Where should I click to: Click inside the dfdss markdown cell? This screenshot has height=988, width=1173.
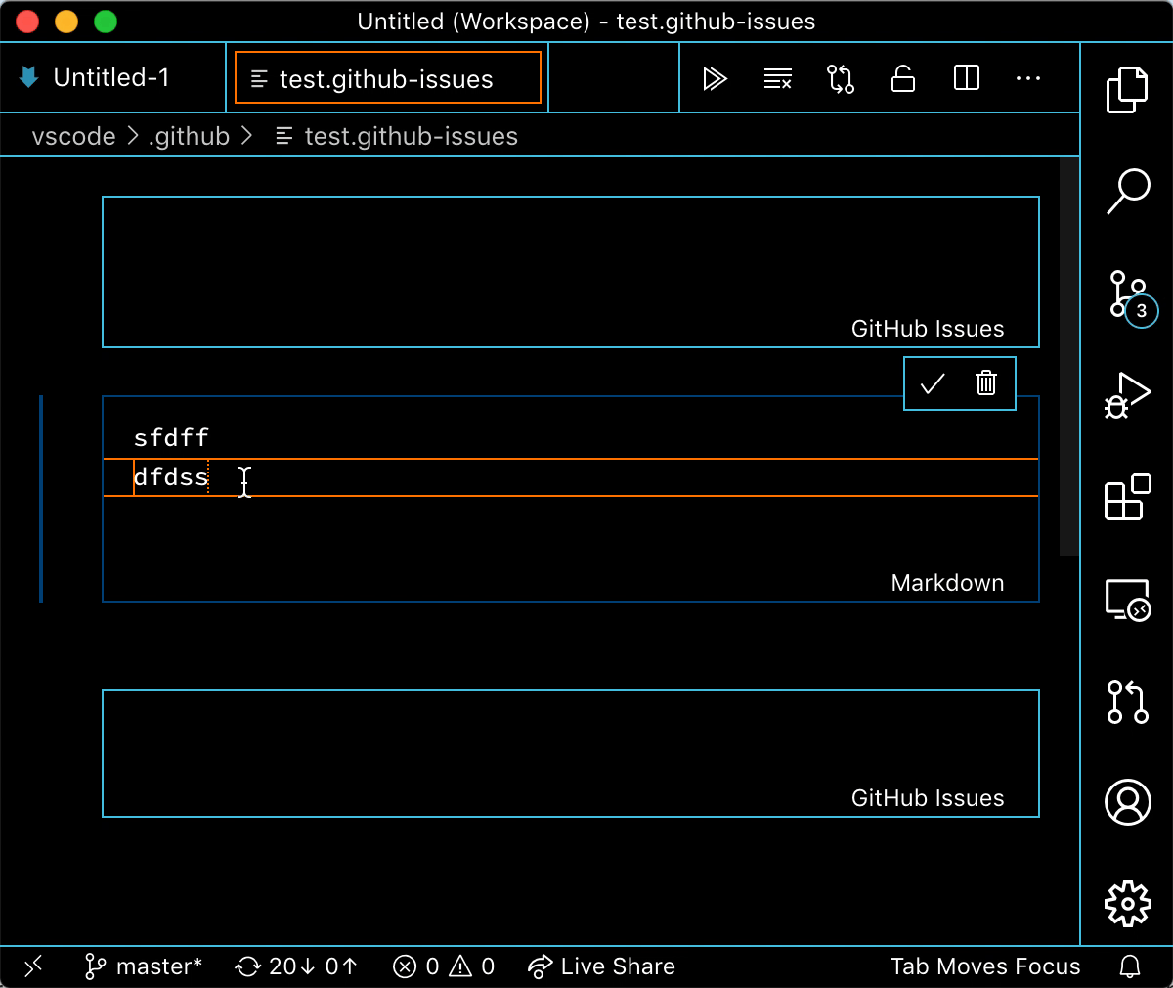tap(244, 478)
